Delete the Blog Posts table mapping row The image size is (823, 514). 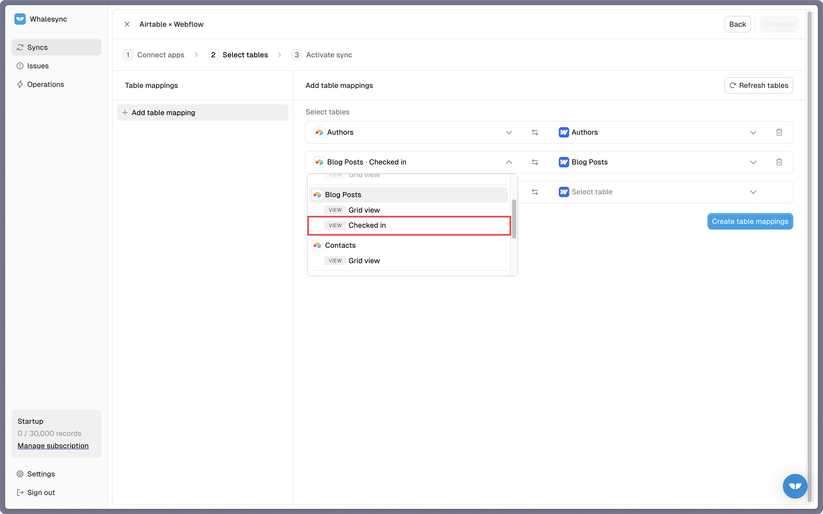[779, 162]
